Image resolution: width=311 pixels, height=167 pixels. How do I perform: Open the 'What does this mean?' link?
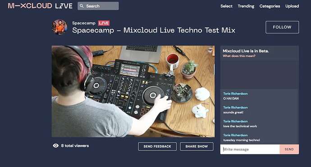tap(239, 56)
